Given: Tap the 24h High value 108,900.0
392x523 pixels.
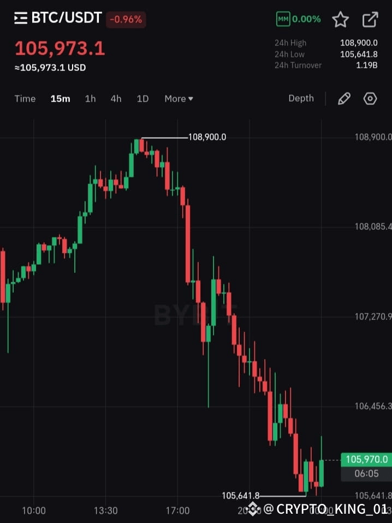Looking at the screenshot, I should 360,43.
